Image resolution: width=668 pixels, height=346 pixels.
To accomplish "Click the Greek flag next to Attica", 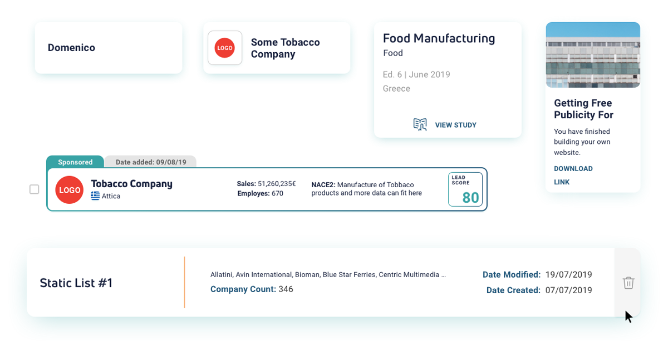I will tap(94, 195).
